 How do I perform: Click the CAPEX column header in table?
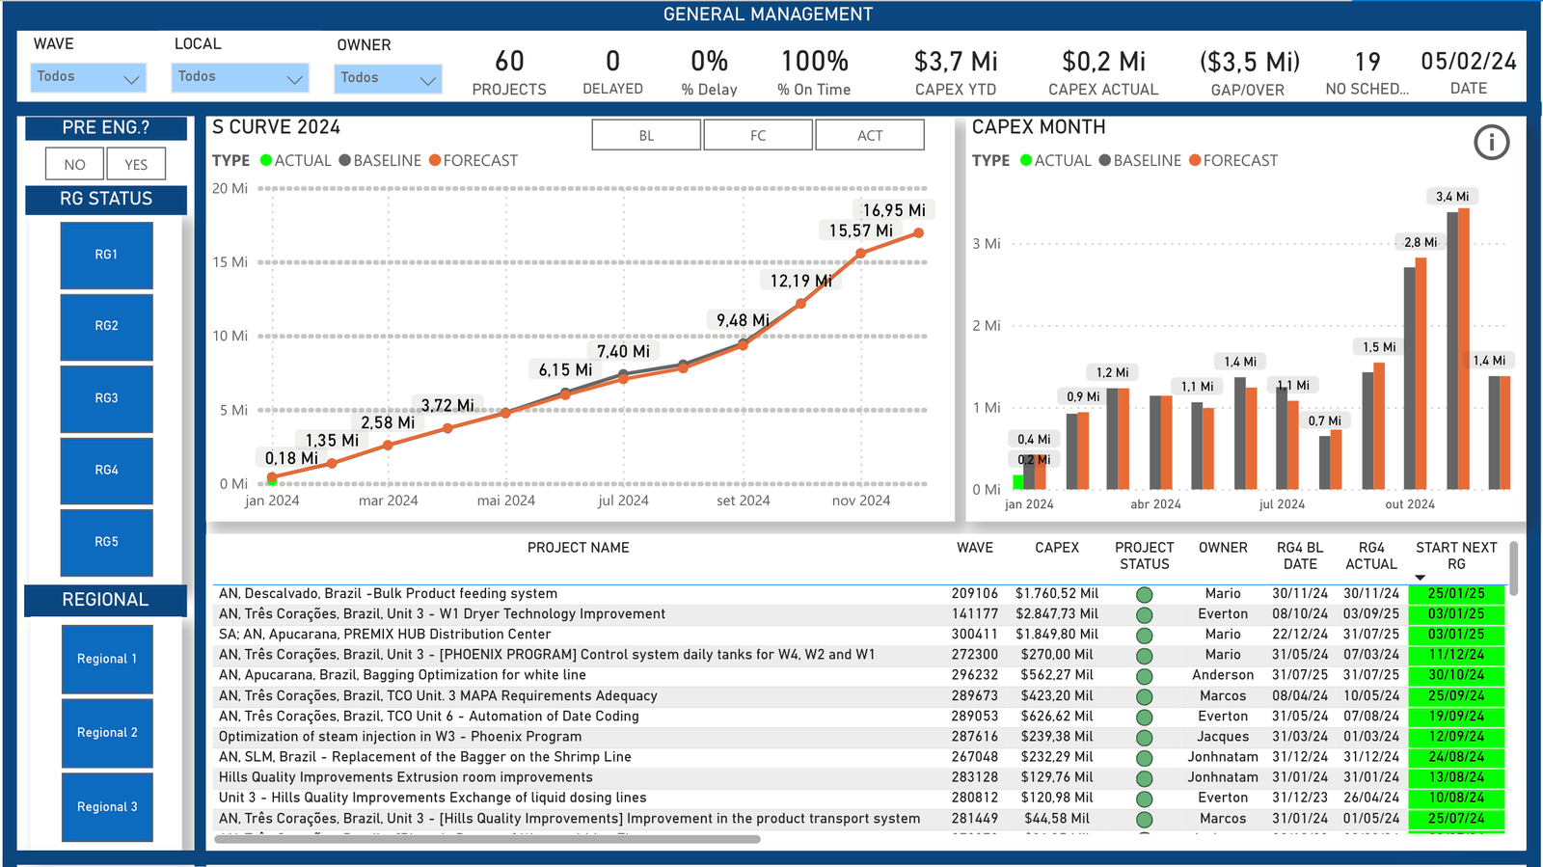[x=1057, y=548]
